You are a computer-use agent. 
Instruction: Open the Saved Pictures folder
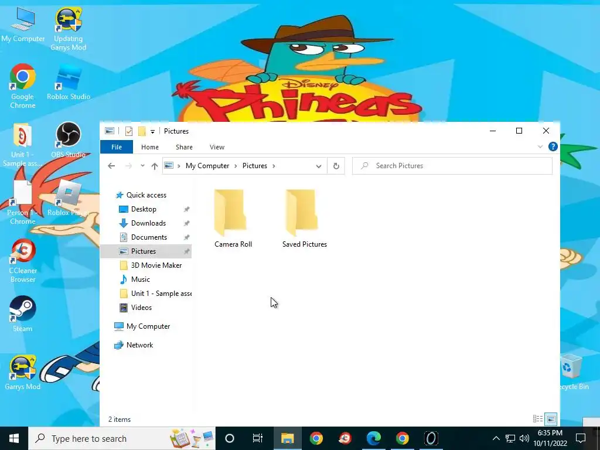(304, 219)
